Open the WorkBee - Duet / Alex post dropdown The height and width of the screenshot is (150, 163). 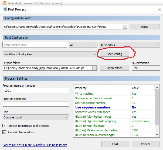(x=50, y=54)
